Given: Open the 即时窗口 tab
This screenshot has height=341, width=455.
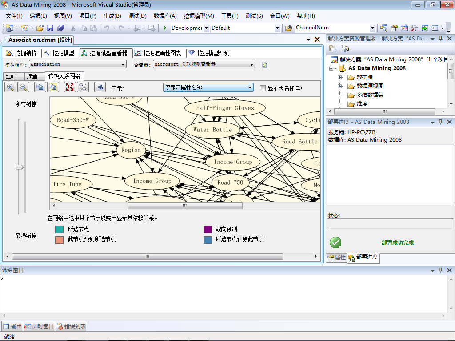Looking at the screenshot, I should tap(39, 326).
